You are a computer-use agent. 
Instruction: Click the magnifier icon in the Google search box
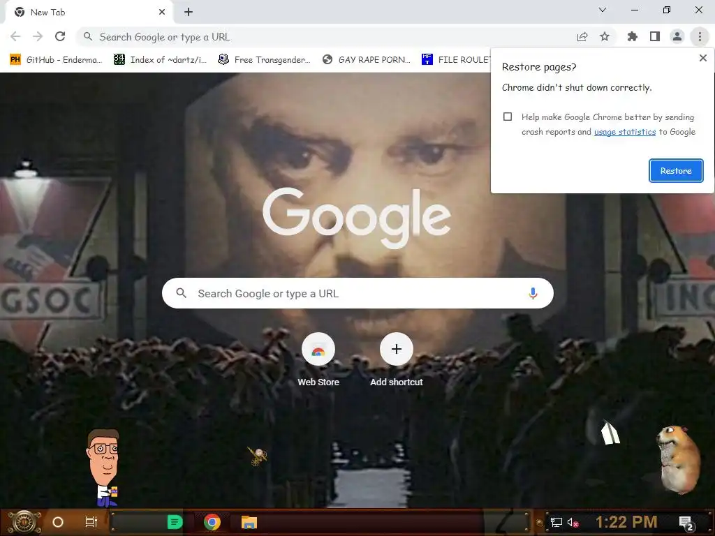[181, 293]
